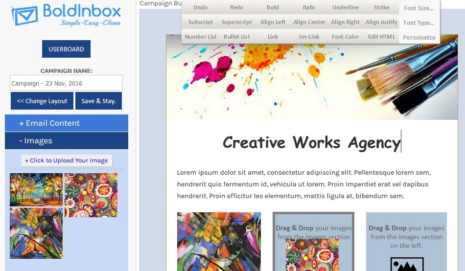Click the Change Layout button
465x271 pixels.
tap(42, 101)
